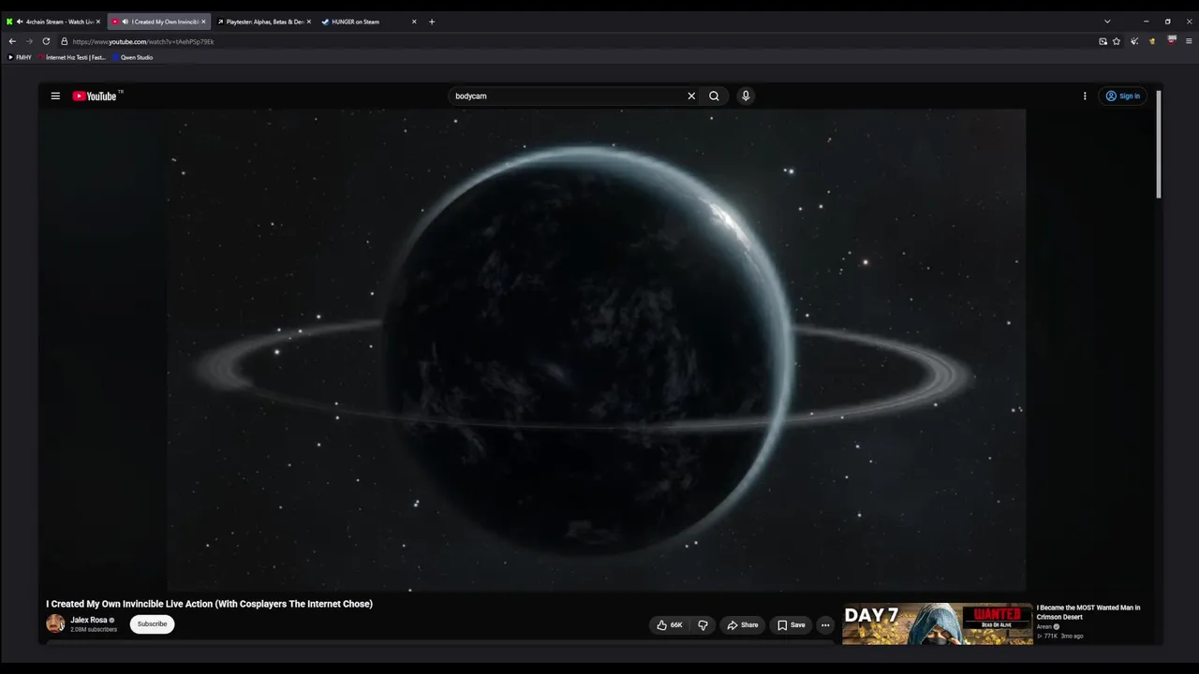Switch to the HUNGER on Steam tab
Viewport: 1199px width, 674px height.
(369, 22)
